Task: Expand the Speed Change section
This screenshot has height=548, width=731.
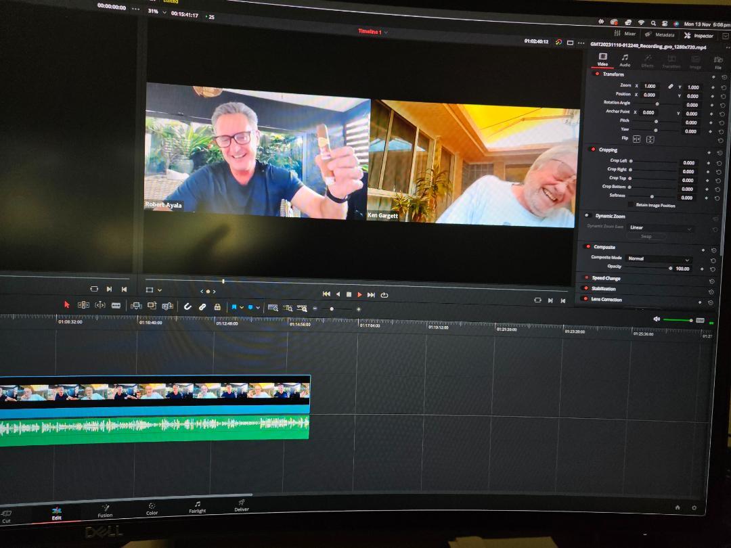Action: tap(606, 278)
